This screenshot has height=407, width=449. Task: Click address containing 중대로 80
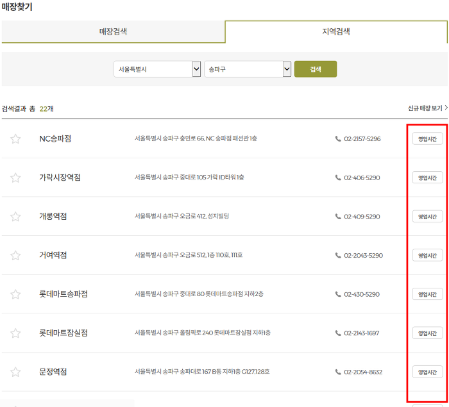(x=199, y=294)
